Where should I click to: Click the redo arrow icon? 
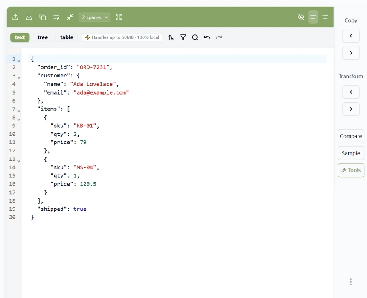point(219,37)
